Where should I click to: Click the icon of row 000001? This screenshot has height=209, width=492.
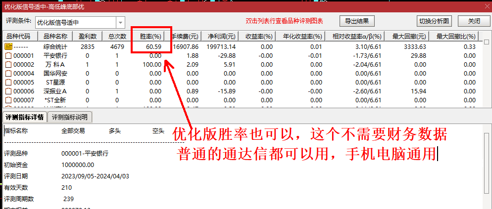coord(8,56)
